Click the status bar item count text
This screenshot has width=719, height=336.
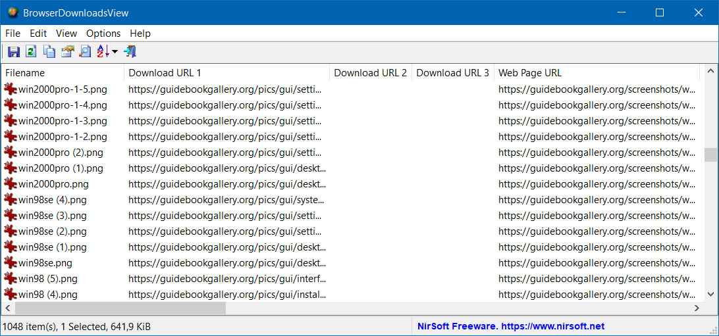click(76, 327)
